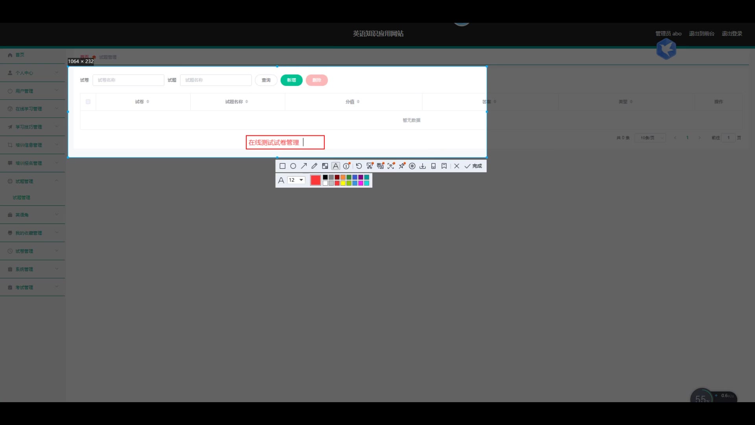This screenshot has height=425, width=755.
Task: Click 试卷名称 input field
Action: (x=128, y=80)
